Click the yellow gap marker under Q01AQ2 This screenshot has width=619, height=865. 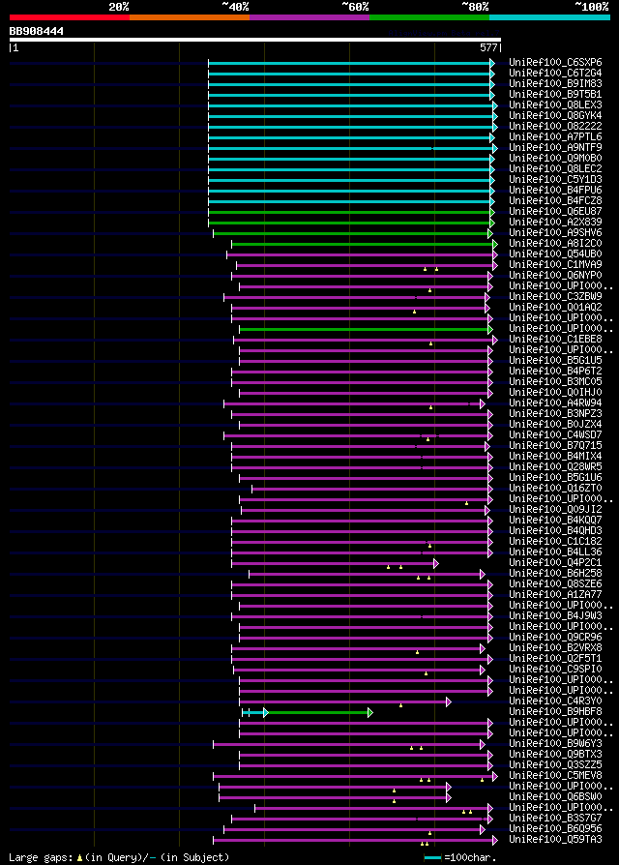(415, 312)
